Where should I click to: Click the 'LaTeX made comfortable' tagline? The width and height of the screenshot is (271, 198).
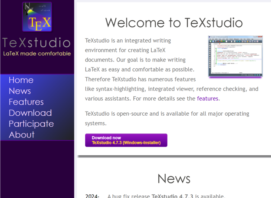[37, 54]
